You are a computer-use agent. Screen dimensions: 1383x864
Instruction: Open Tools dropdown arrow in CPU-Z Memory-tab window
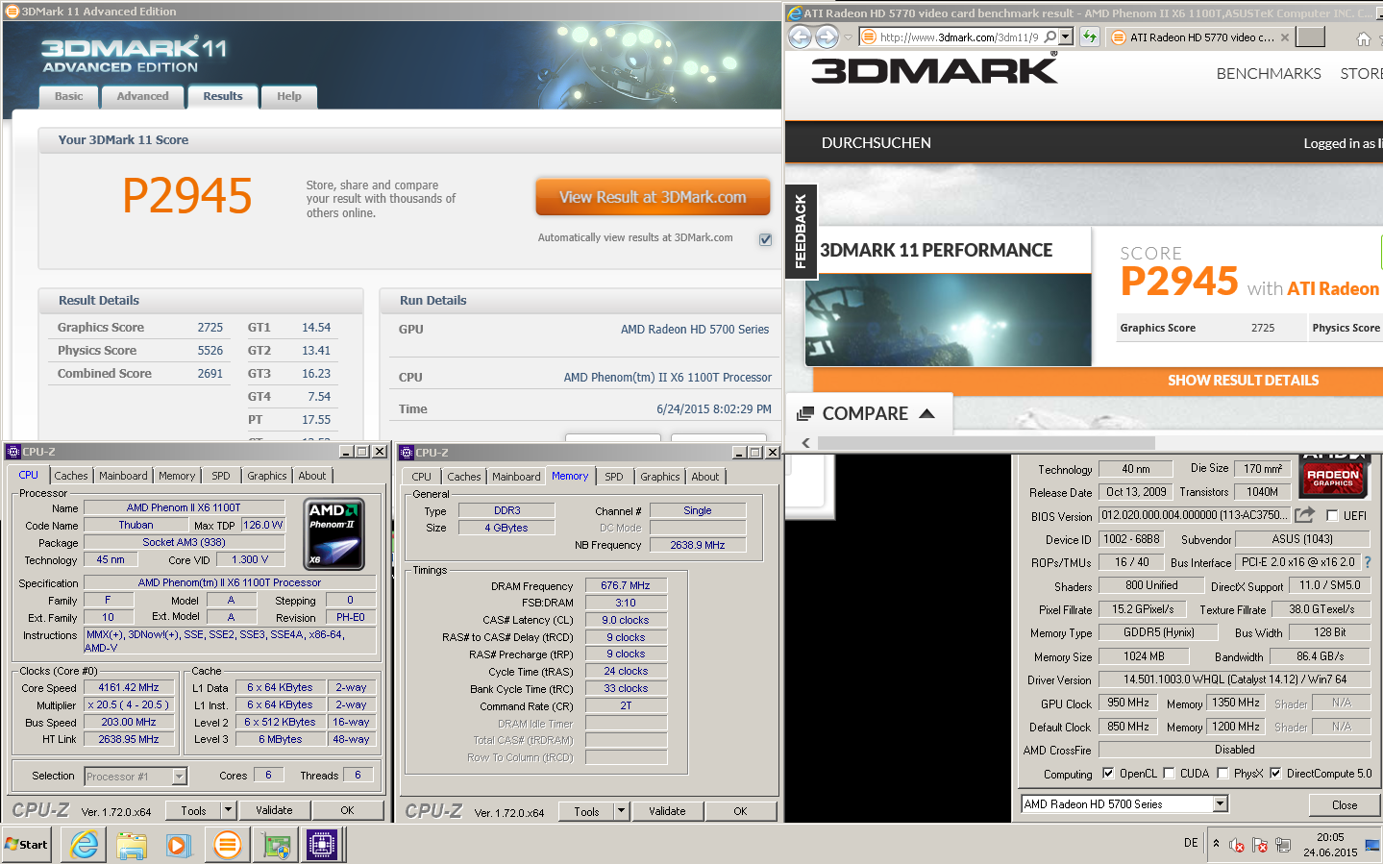click(621, 811)
